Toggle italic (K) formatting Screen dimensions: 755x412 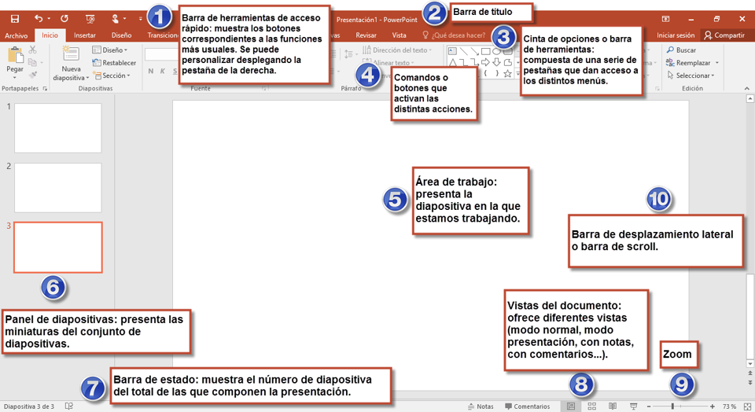(163, 72)
